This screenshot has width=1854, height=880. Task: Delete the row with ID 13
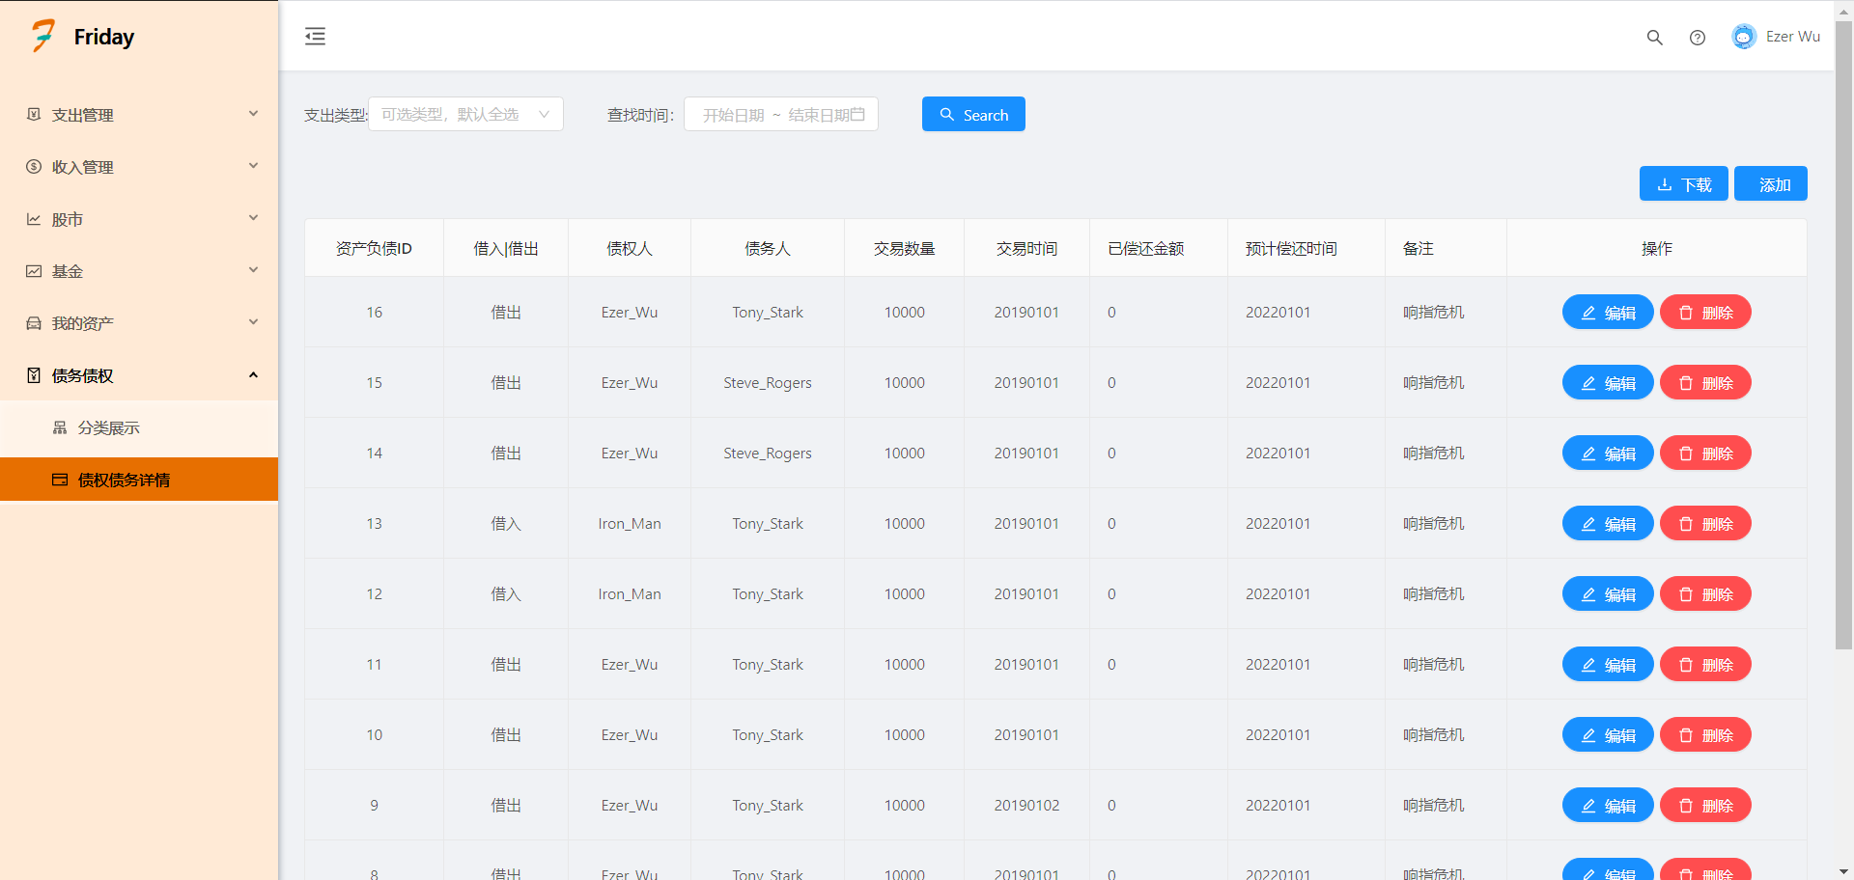pyautogui.click(x=1705, y=523)
